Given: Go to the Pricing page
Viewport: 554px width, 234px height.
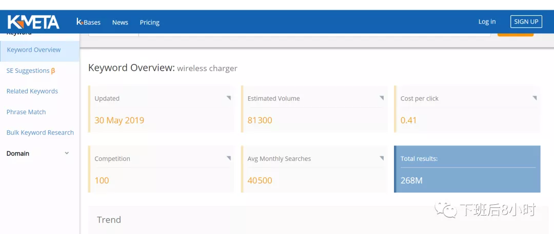Looking at the screenshot, I should pyautogui.click(x=150, y=22).
